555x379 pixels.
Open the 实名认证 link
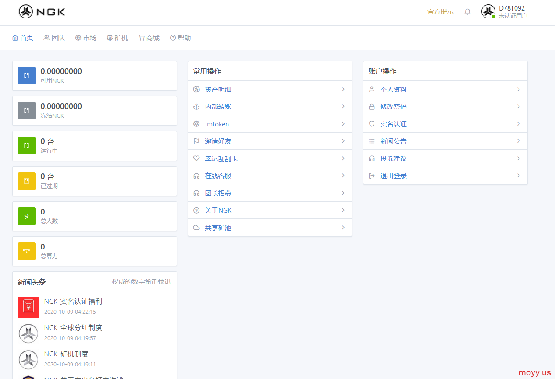pos(394,124)
